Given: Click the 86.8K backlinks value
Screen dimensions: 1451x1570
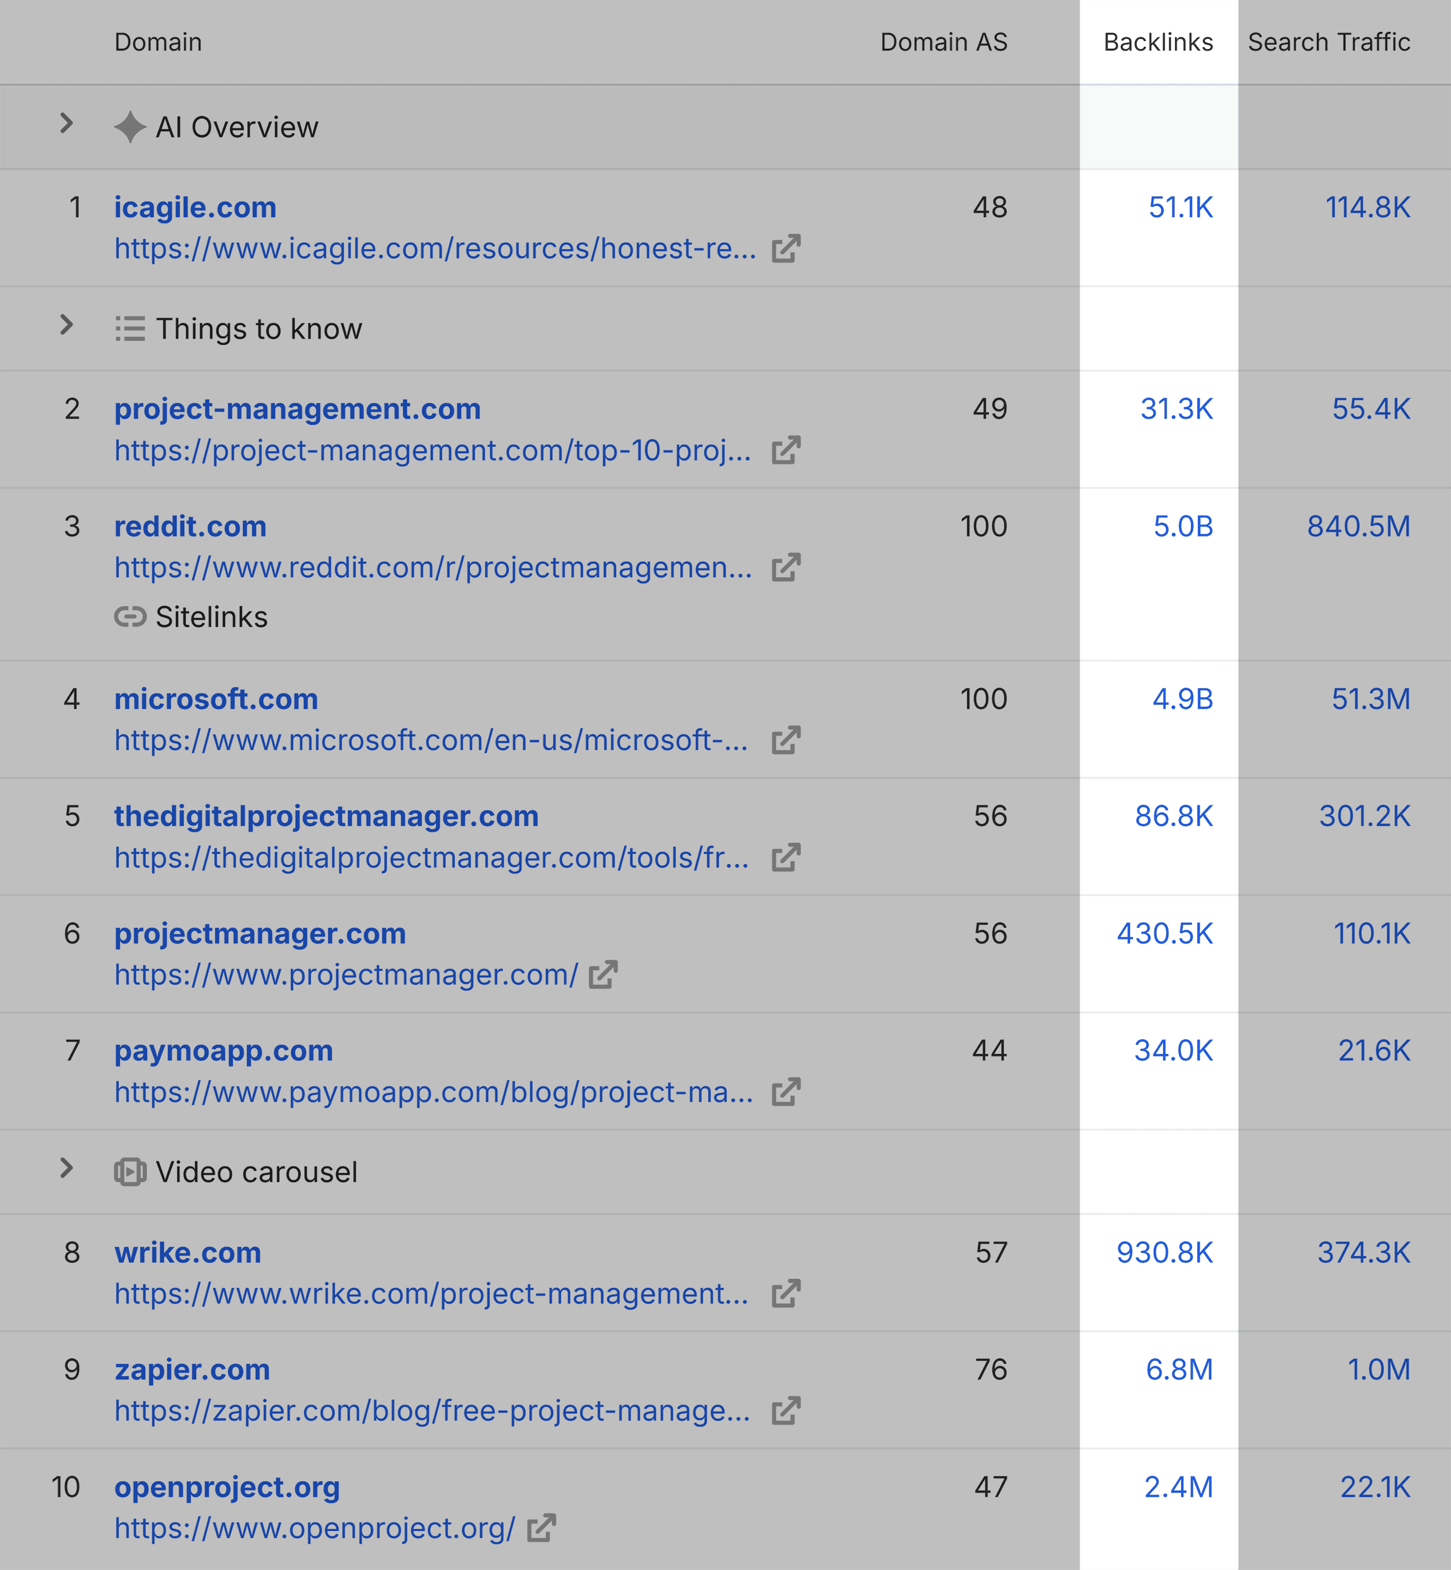Looking at the screenshot, I should coord(1174,817).
